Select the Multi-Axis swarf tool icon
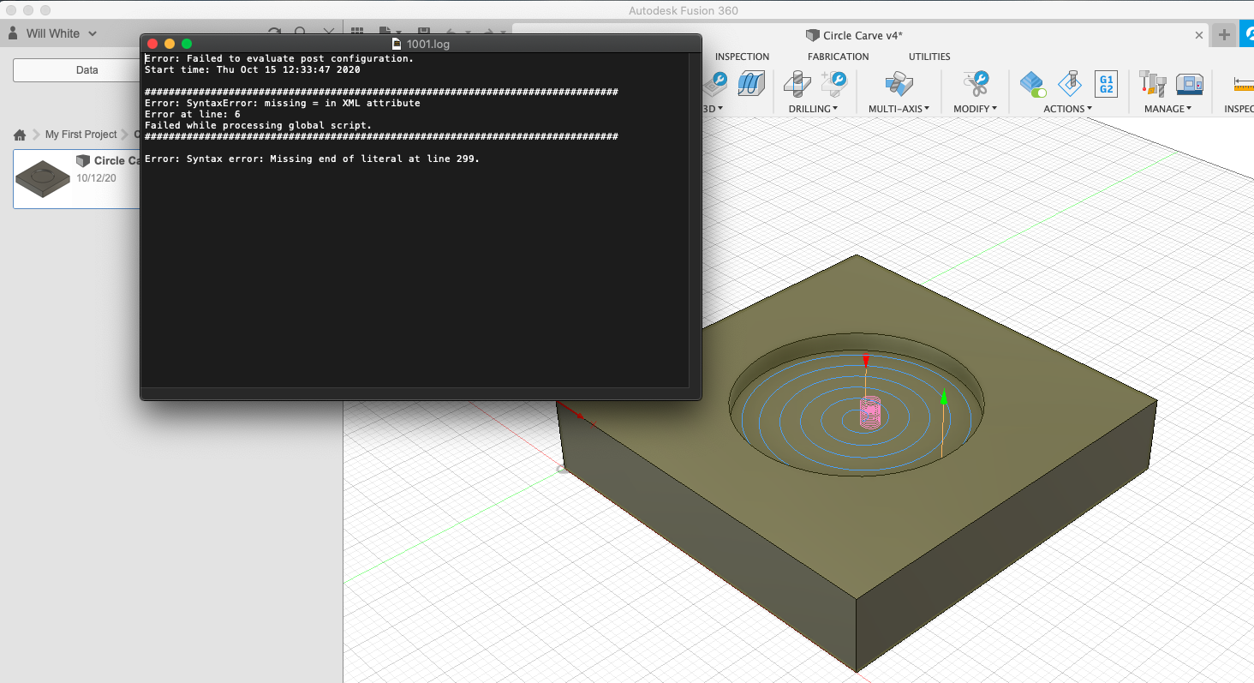 [x=897, y=84]
